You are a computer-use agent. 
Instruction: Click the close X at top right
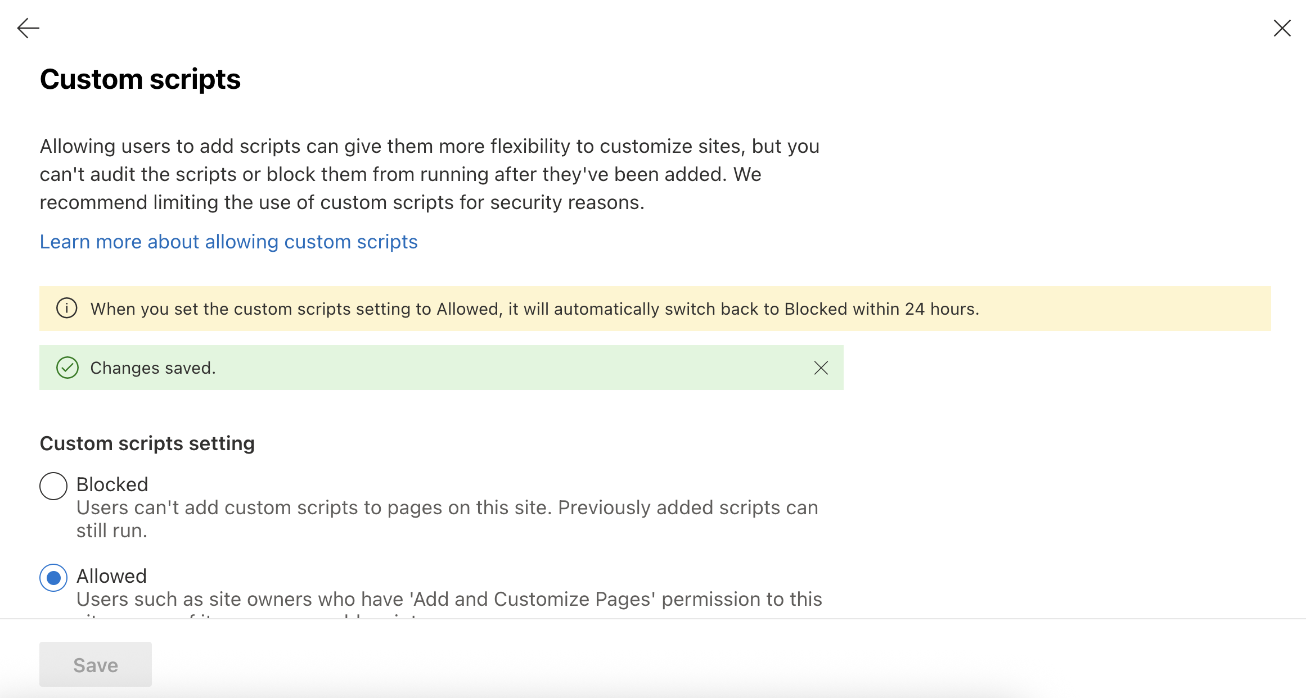(x=1281, y=28)
